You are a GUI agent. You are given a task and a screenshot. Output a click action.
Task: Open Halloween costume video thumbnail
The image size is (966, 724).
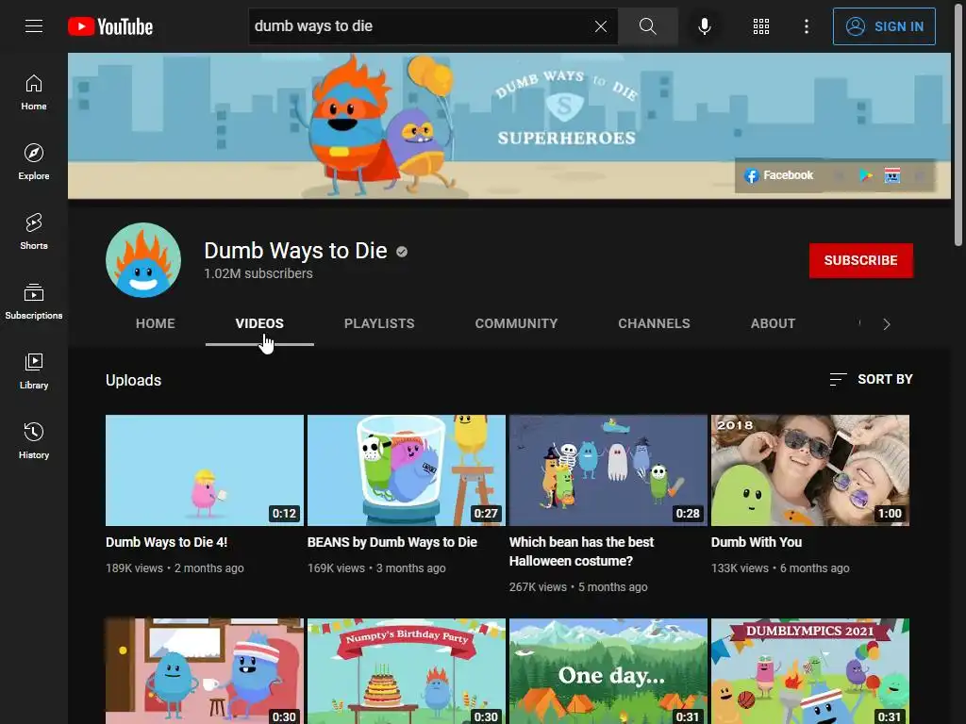tap(608, 470)
